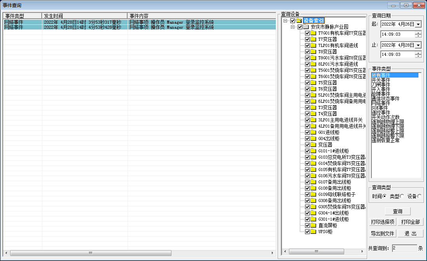Click the G107备用出线柜 folder icon
Image resolution: width=427 pixels, height=261 pixels.
(x=313, y=182)
